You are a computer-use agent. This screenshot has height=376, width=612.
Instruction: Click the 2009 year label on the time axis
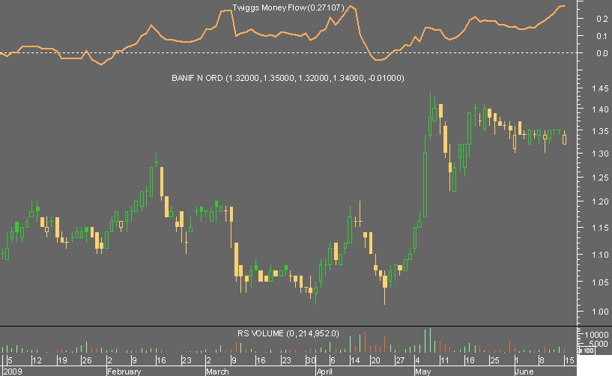[x=13, y=372]
